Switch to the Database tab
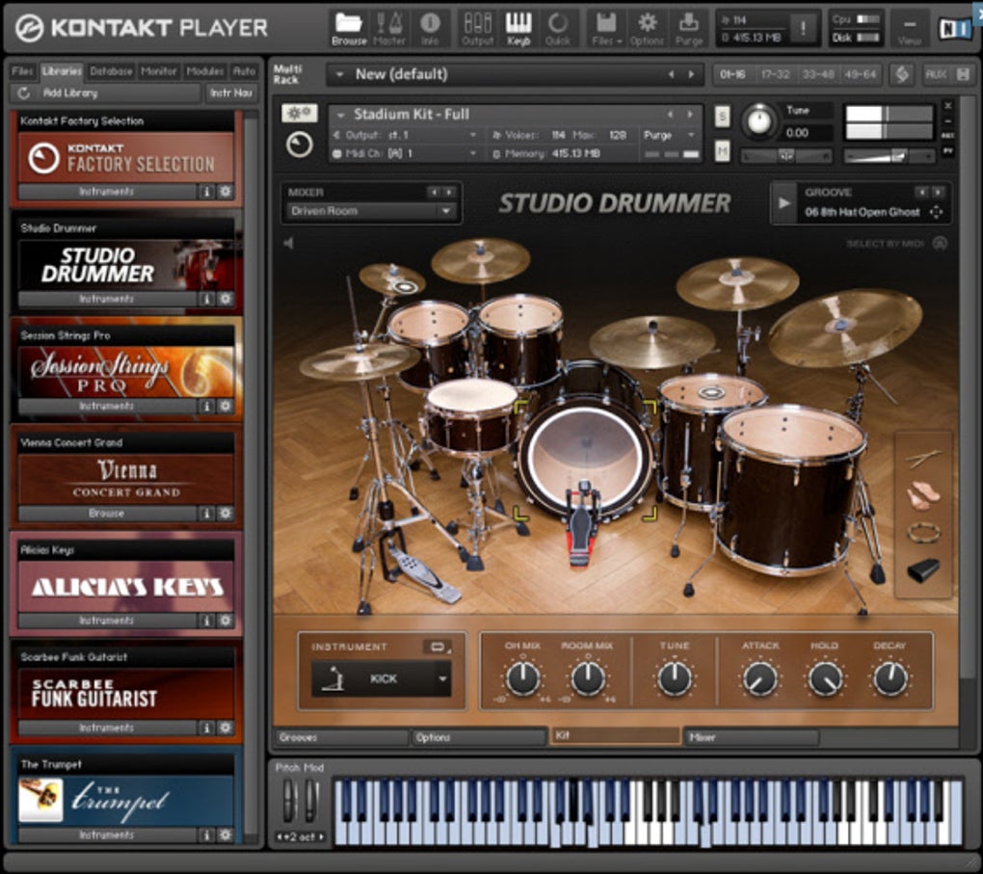 pos(111,71)
